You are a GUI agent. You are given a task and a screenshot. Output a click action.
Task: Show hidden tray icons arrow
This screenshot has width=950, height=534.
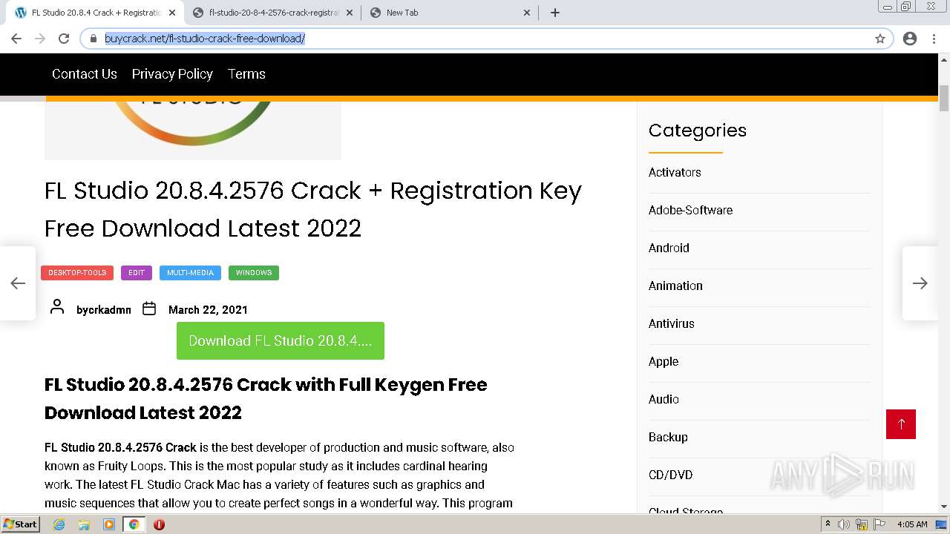point(828,524)
